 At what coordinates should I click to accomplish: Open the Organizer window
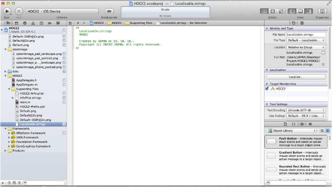322,11
